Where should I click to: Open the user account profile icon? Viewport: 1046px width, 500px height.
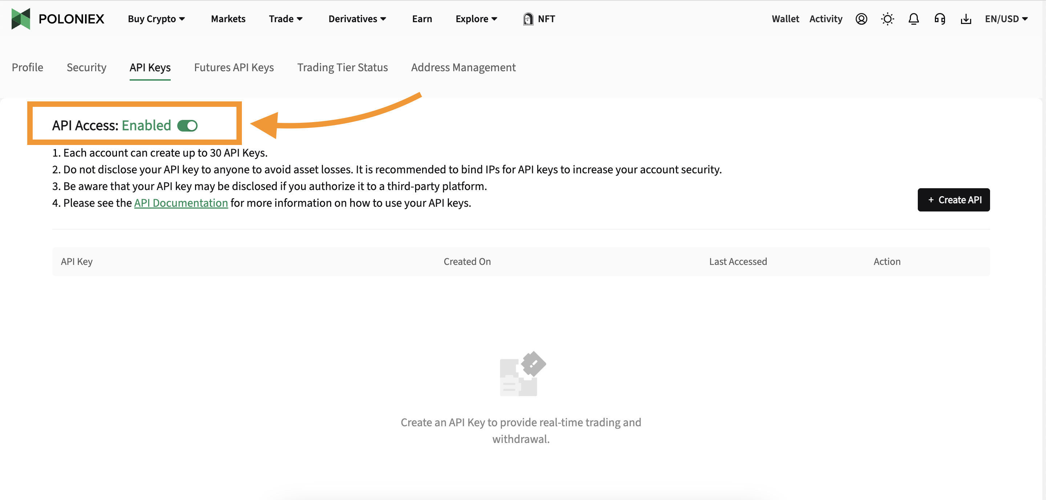click(861, 19)
